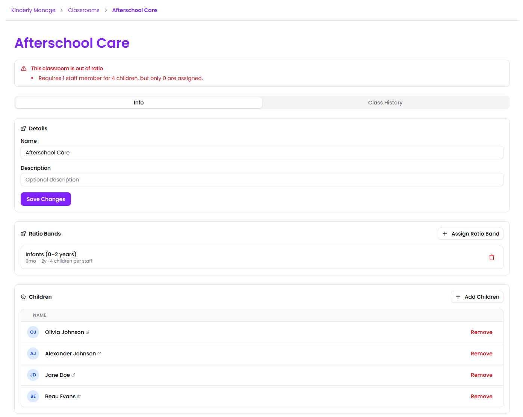Viewport: 523px width, 417px height.
Task: Assign Ratio Band to classroom
Action: (x=470, y=234)
